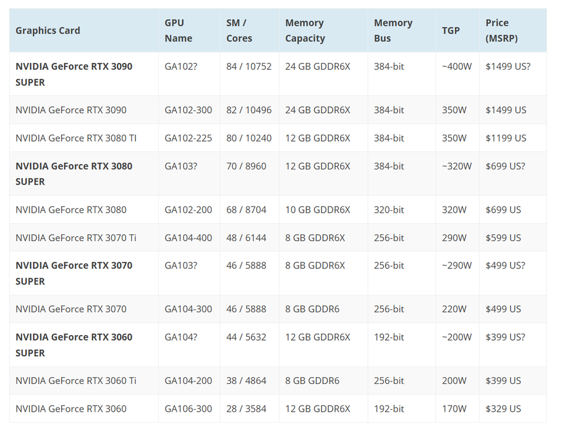The height and width of the screenshot is (429, 575).
Task: Click the 28 / 3584 cores value
Action: coord(246,409)
